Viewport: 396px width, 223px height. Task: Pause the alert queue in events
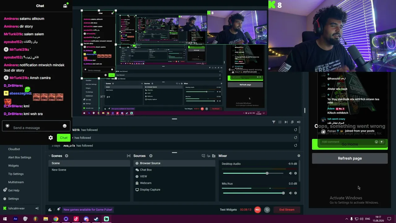pos(280,122)
